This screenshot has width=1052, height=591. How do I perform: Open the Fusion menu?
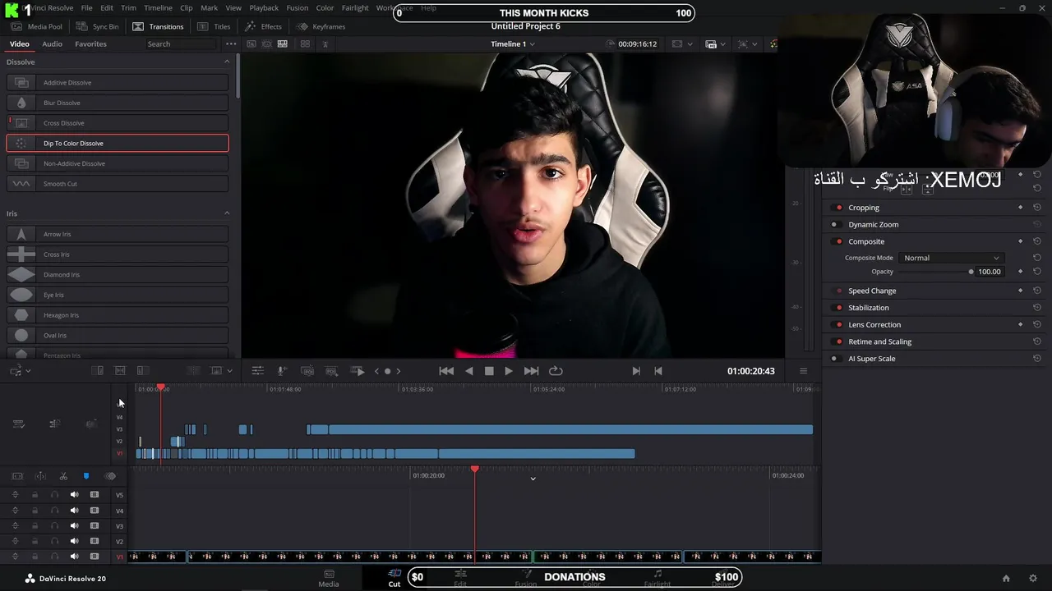pos(298,8)
